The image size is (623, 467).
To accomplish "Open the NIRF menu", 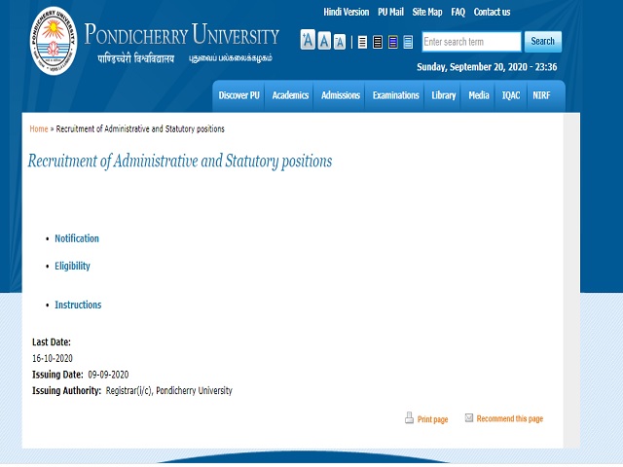I will point(541,95).
